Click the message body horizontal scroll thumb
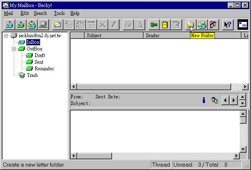251x170 pixels. tap(95, 156)
